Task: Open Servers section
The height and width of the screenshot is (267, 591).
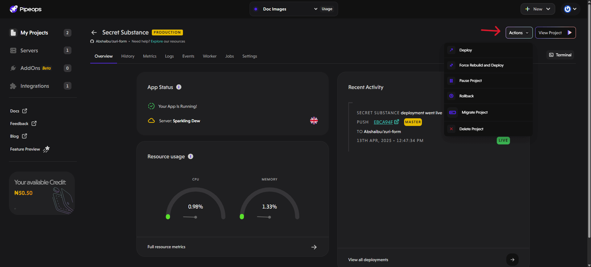Action: point(40,51)
